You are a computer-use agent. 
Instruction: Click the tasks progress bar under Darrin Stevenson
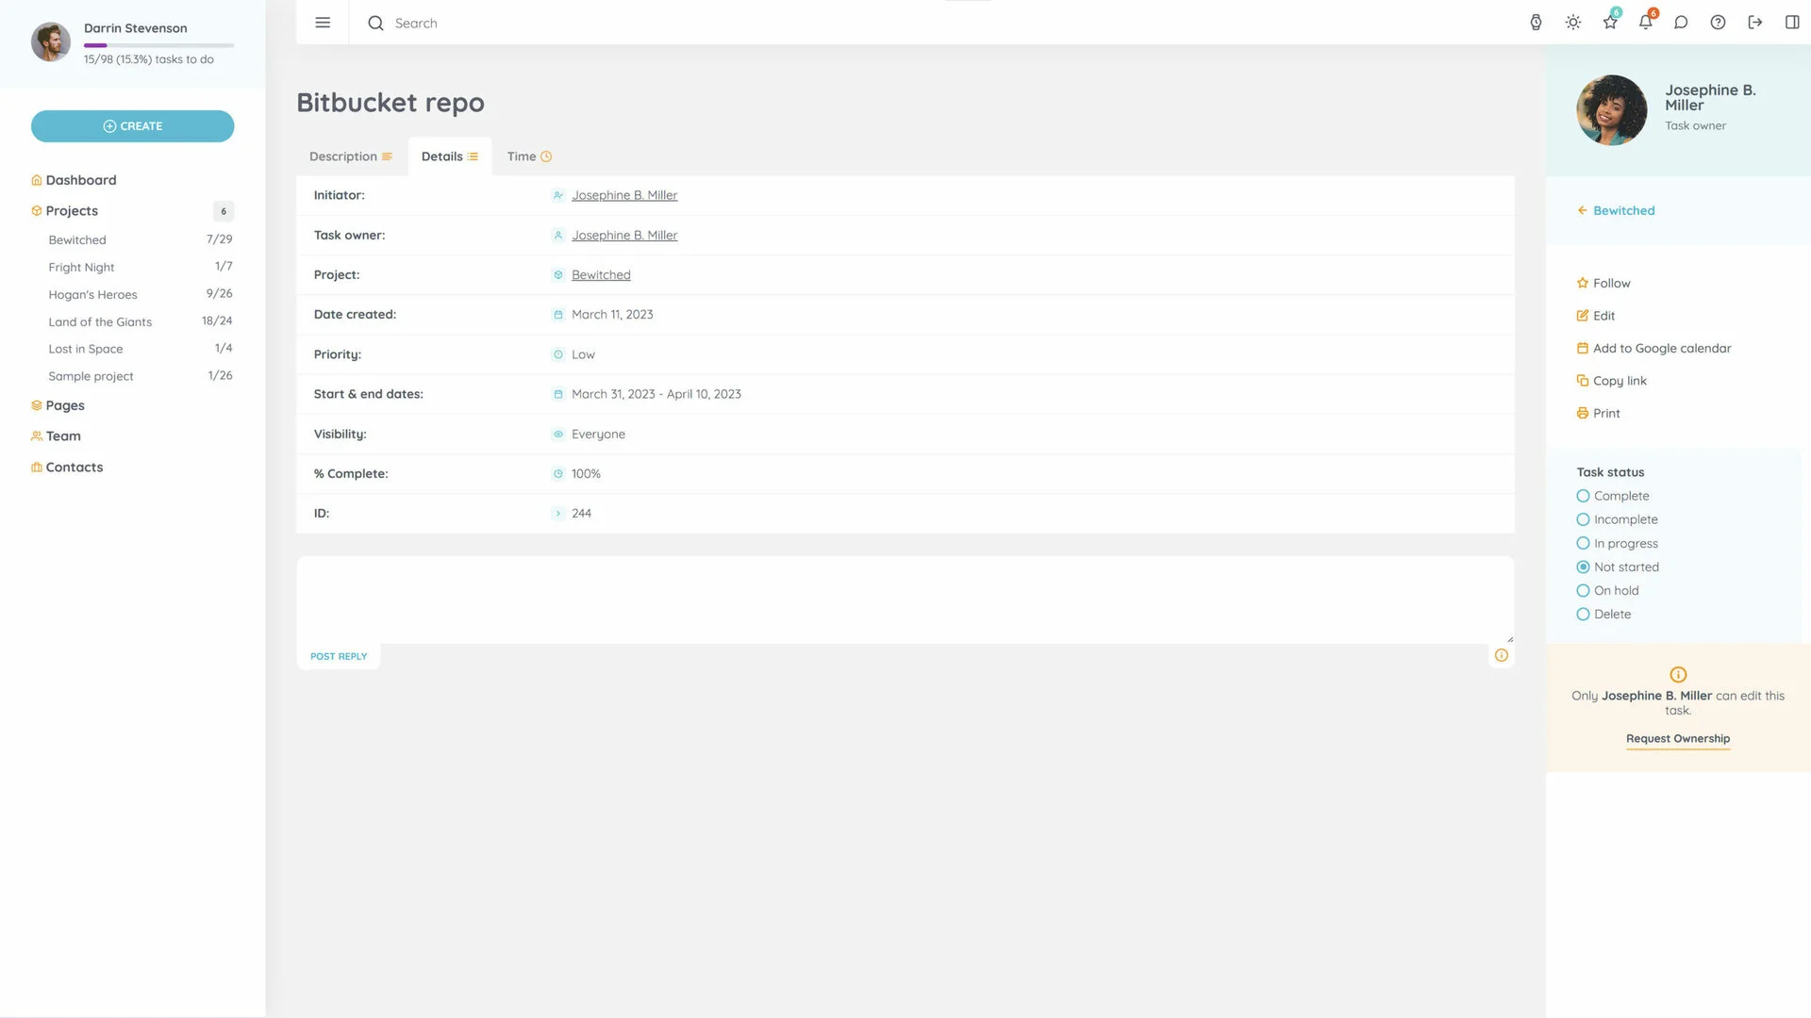coord(158,45)
